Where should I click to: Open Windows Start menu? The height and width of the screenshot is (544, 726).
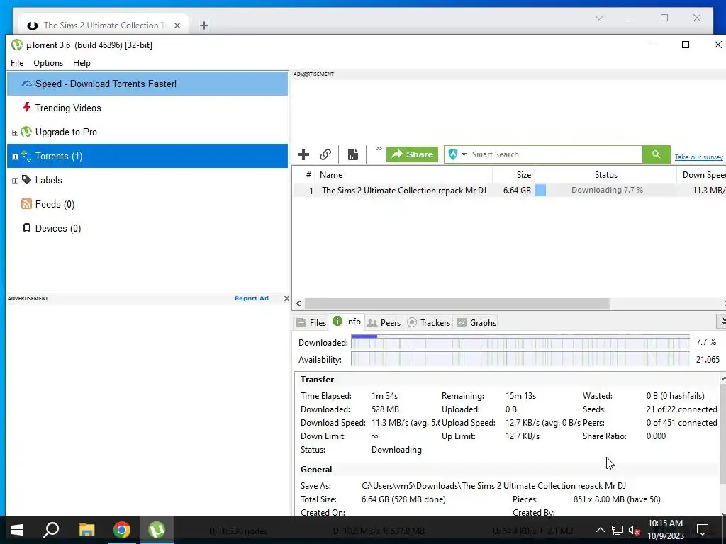click(17, 530)
